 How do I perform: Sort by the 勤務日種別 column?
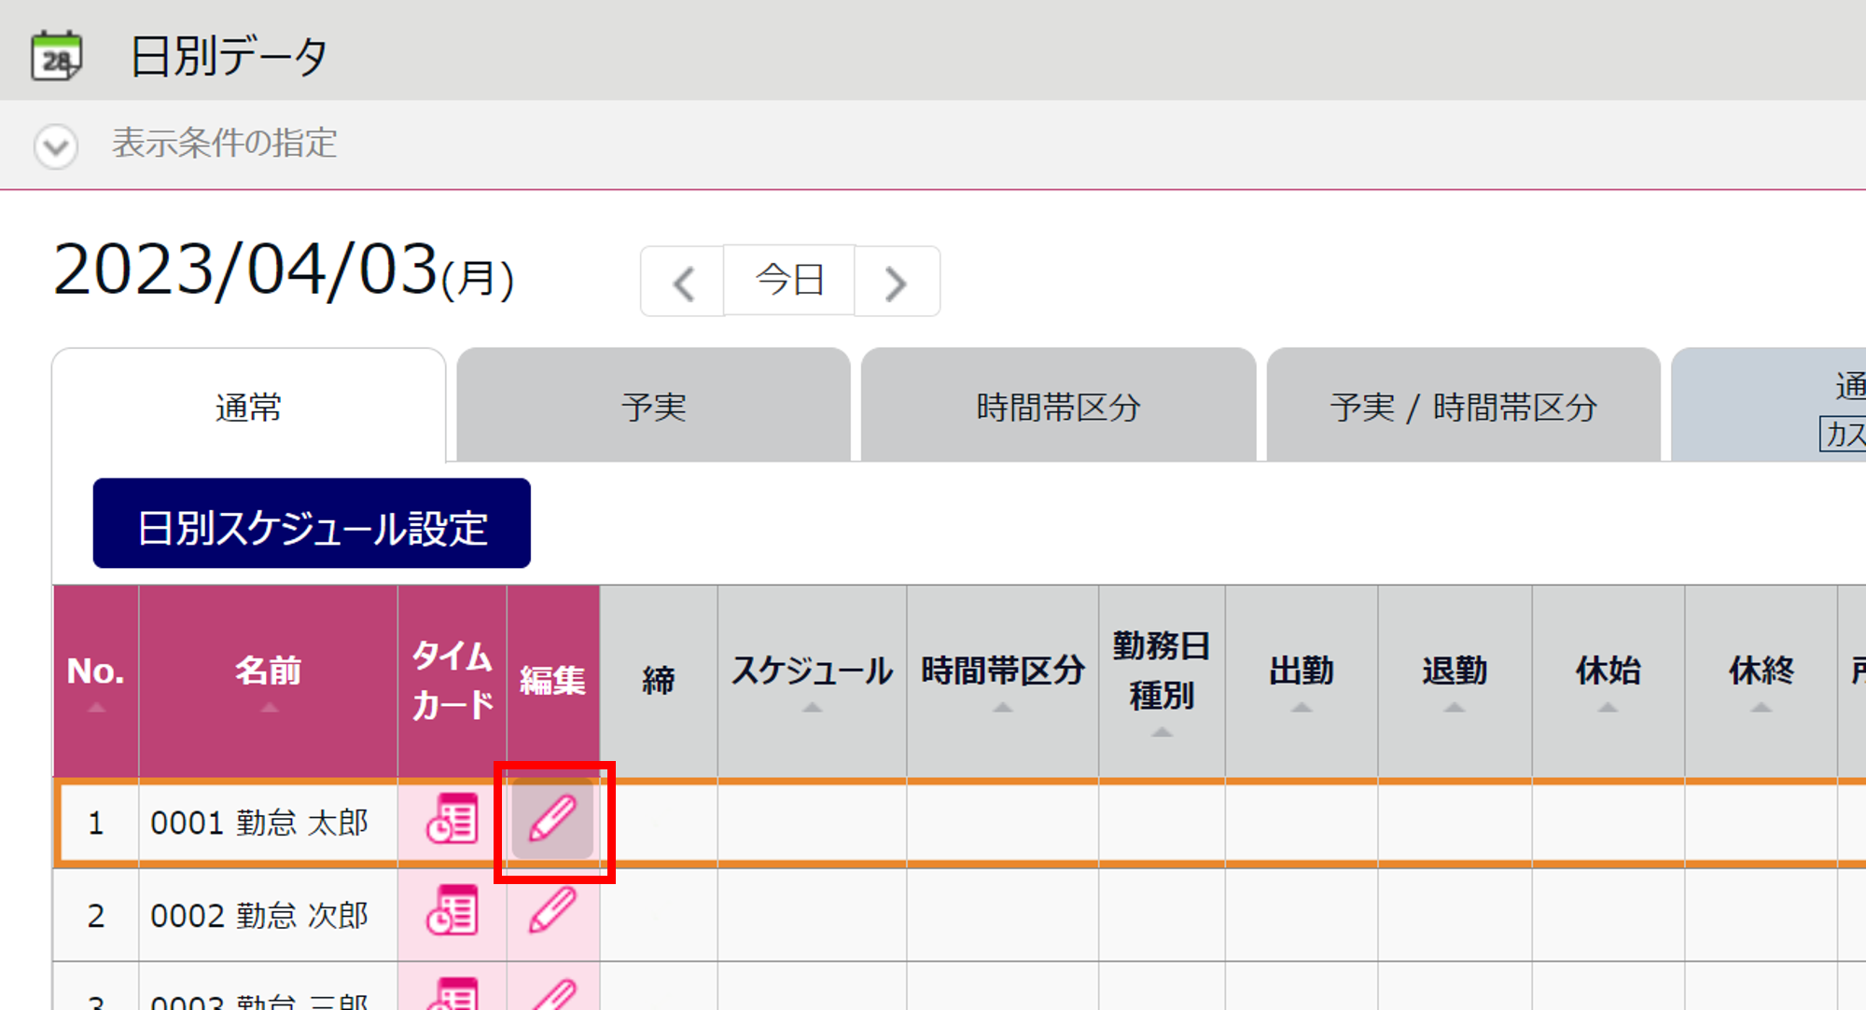coord(1162,681)
